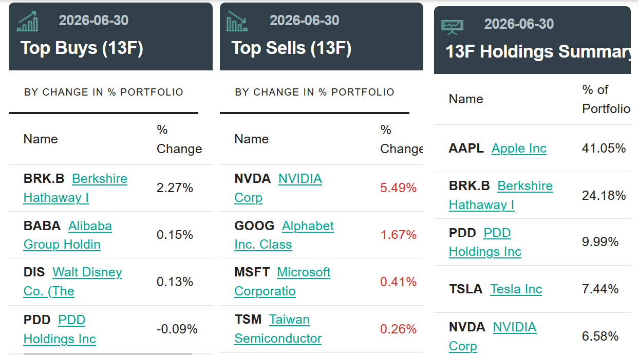Open Taiwan Semiconductor link
Screen dimensions: 638x355
[278, 329]
